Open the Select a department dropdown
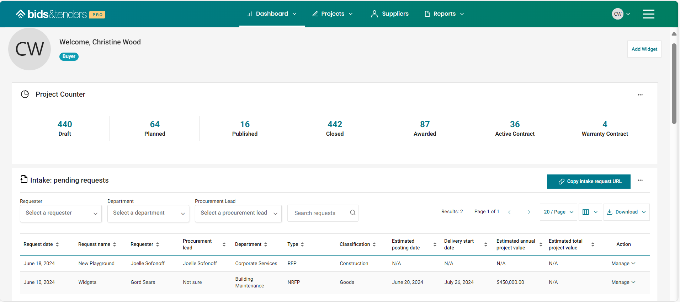The image size is (680, 302). tap(148, 213)
